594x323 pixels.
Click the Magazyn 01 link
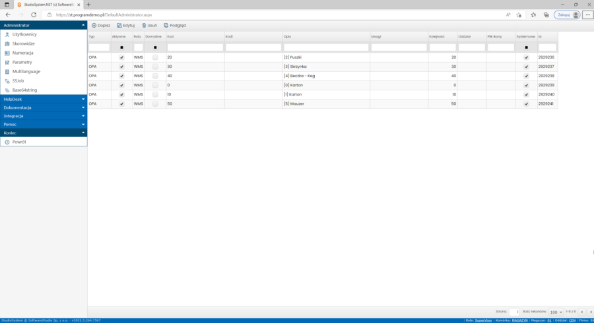[x=549, y=320]
